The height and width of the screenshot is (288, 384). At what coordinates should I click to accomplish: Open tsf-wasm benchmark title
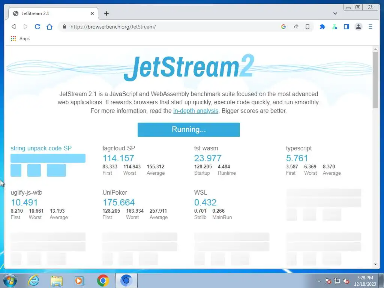tap(206, 148)
